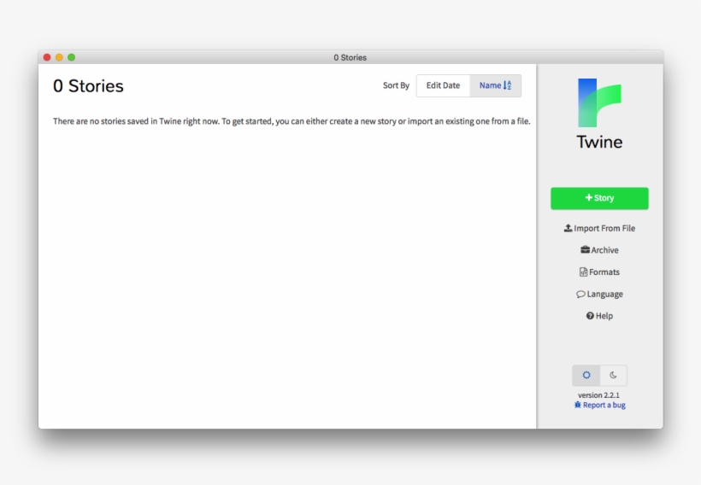
Task: Switch to light theme with the sun toggle
Action: 586,376
